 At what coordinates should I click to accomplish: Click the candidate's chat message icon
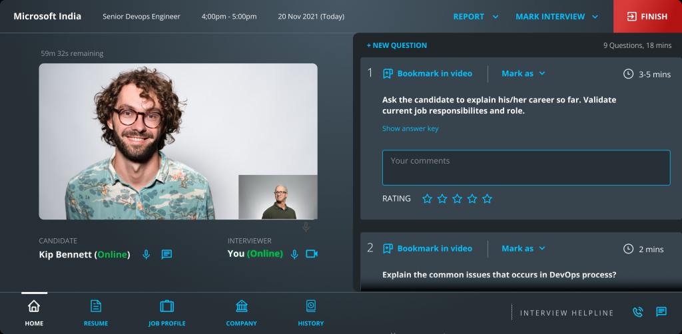point(167,254)
